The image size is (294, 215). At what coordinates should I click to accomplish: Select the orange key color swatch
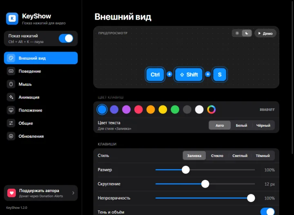(x=151, y=110)
